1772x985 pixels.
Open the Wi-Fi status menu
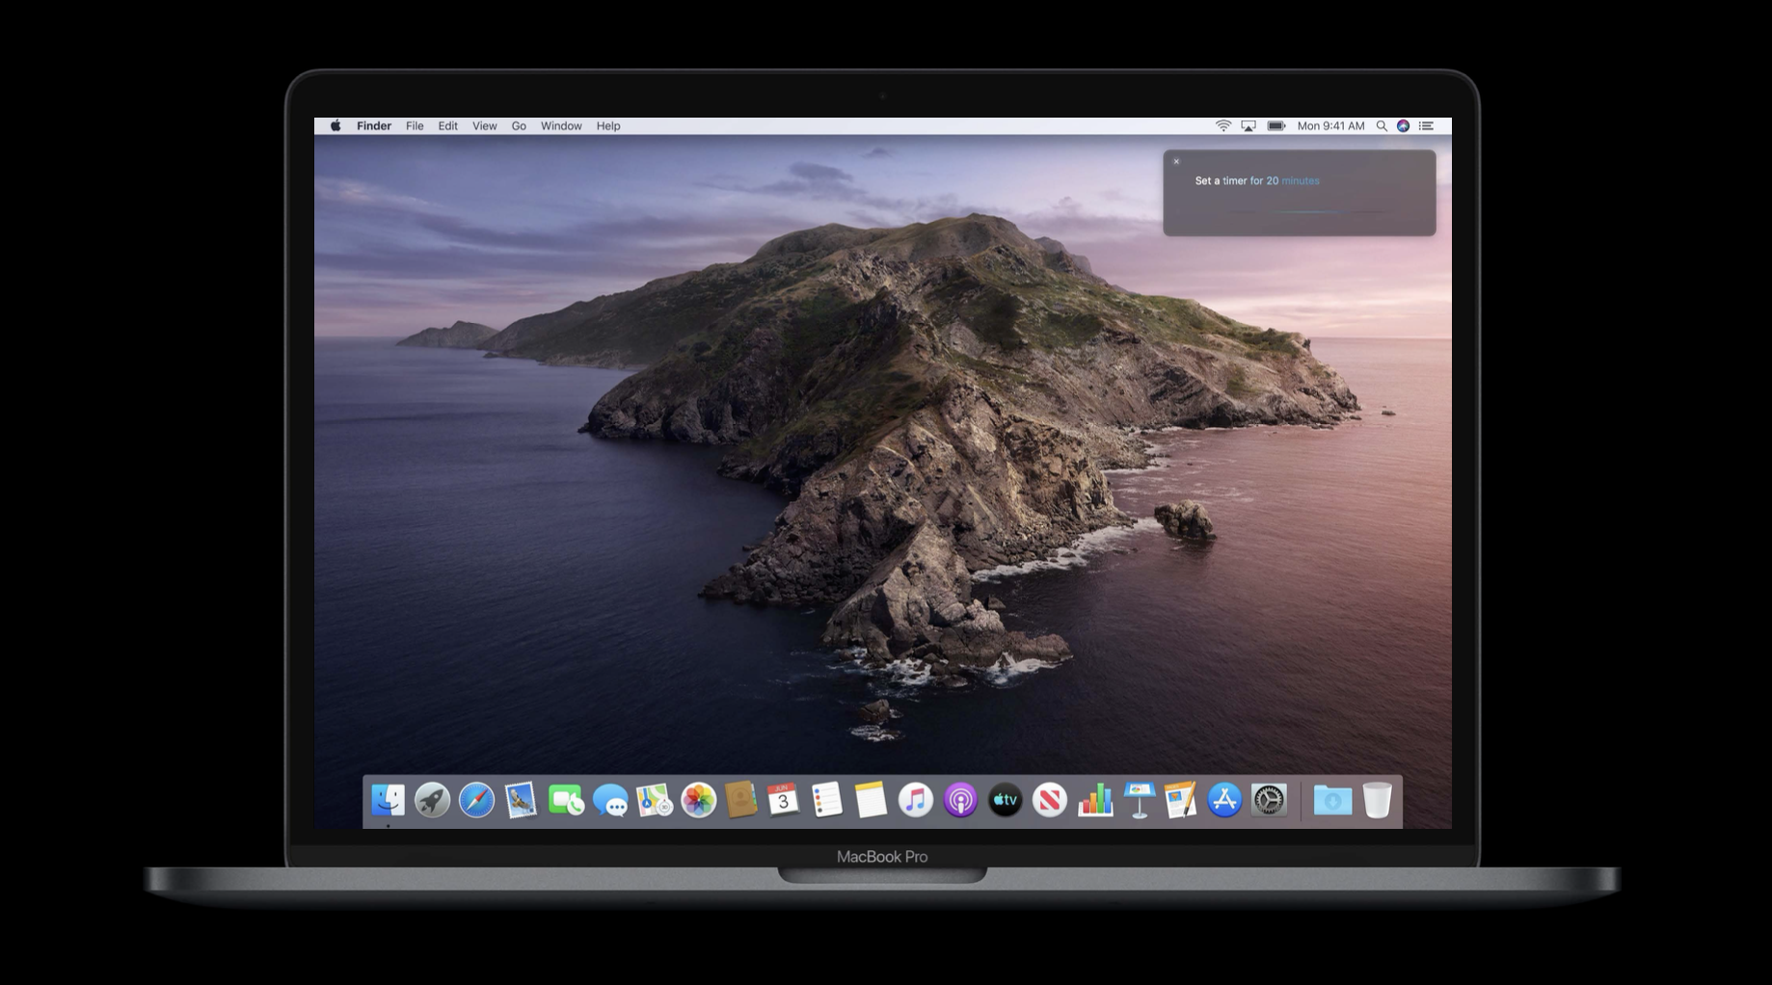(x=1222, y=126)
